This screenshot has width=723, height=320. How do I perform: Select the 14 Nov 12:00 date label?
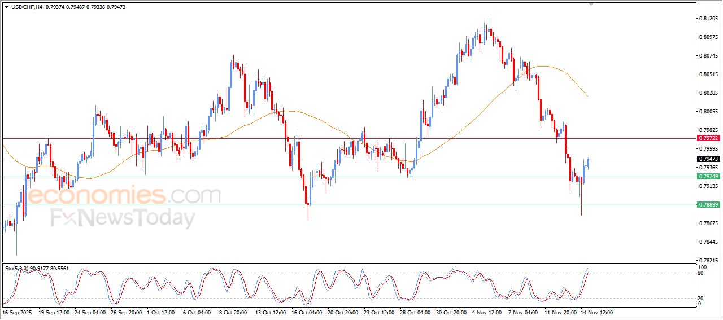pos(598,312)
